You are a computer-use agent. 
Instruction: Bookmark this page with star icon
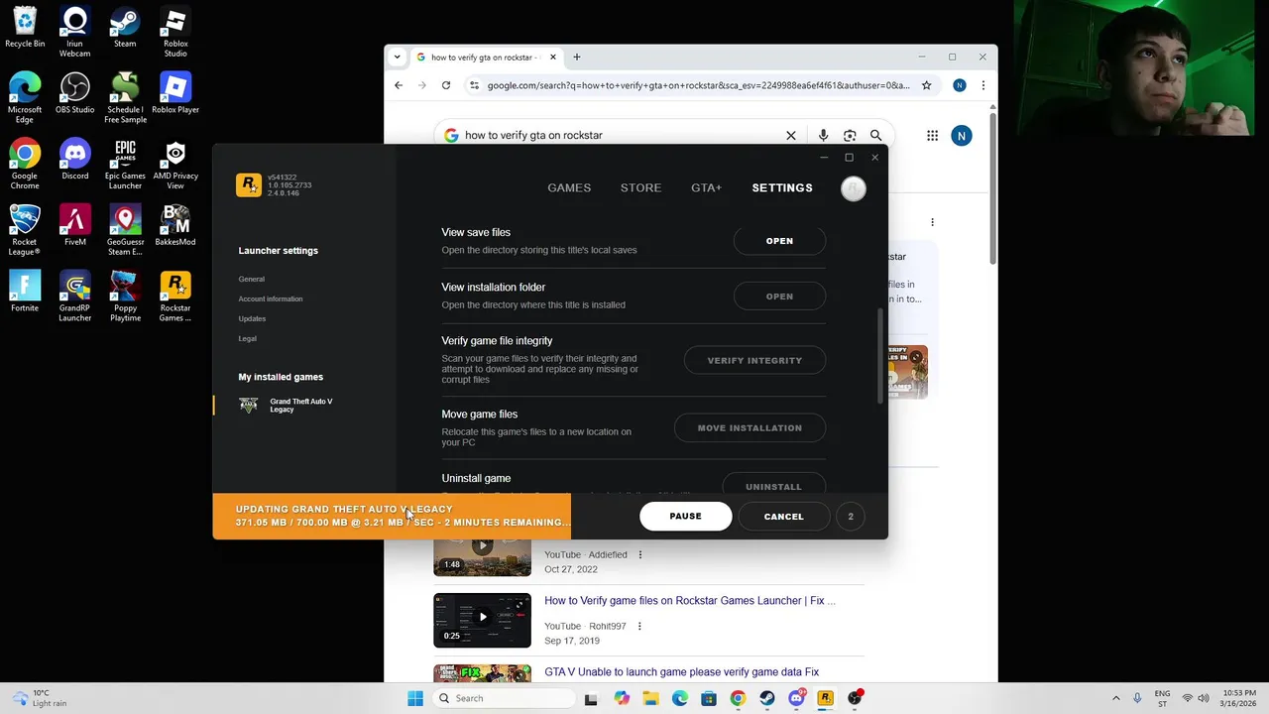[927, 85]
